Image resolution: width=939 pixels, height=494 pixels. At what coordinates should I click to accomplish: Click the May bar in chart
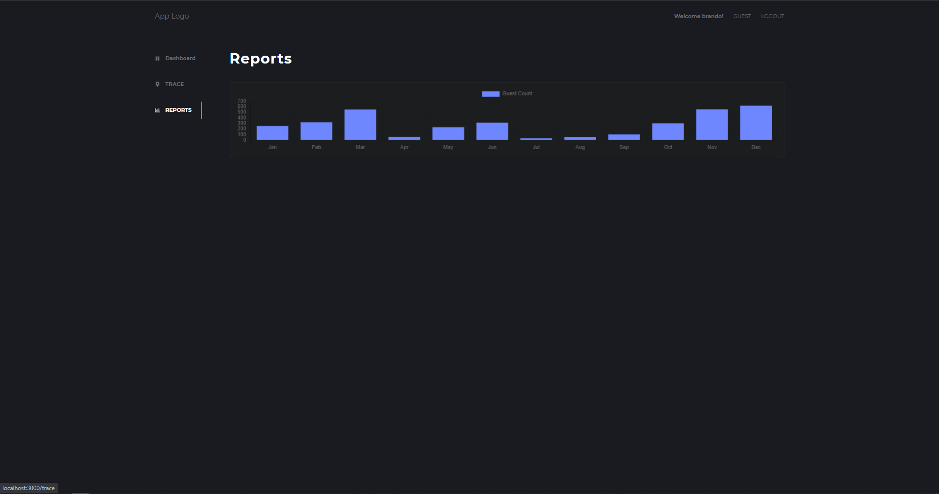coord(448,133)
